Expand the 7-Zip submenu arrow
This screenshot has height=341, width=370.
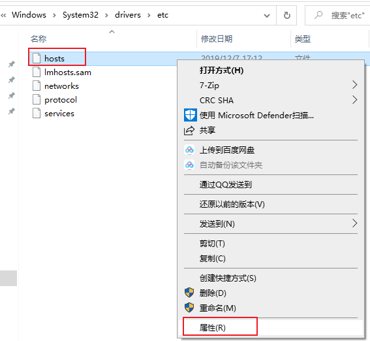354,85
